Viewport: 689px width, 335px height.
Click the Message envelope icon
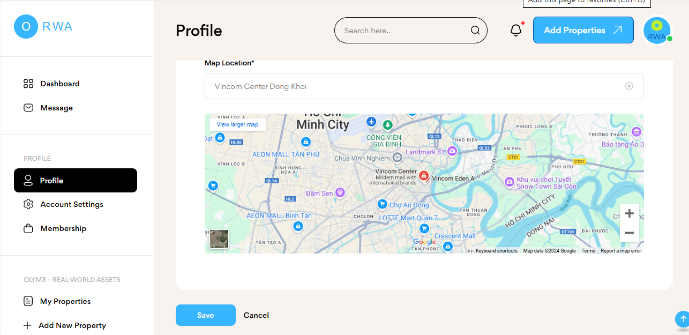[x=28, y=108]
